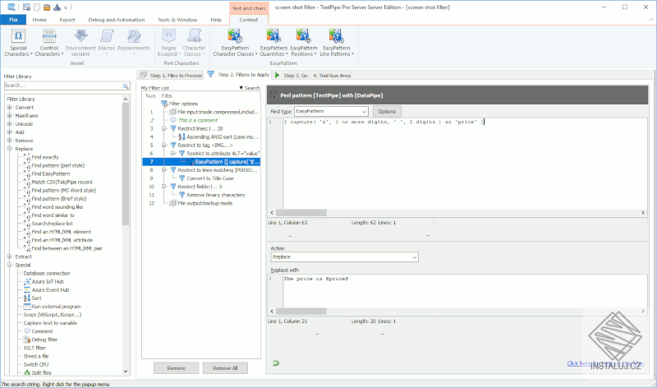Select the Split files filter
Image resolution: width=657 pixels, height=388 pixels.
37,372
